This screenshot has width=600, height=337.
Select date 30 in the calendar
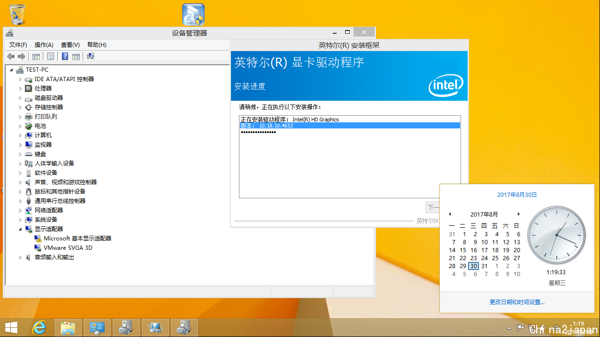tap(474, 266)
